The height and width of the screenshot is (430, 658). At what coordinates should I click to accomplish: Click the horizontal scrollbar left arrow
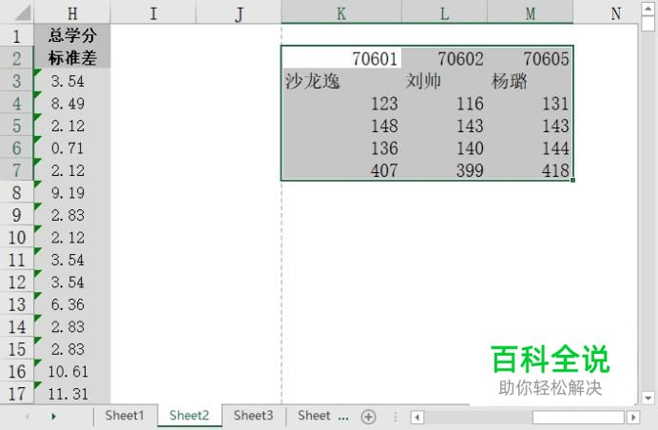pos(417,417)
